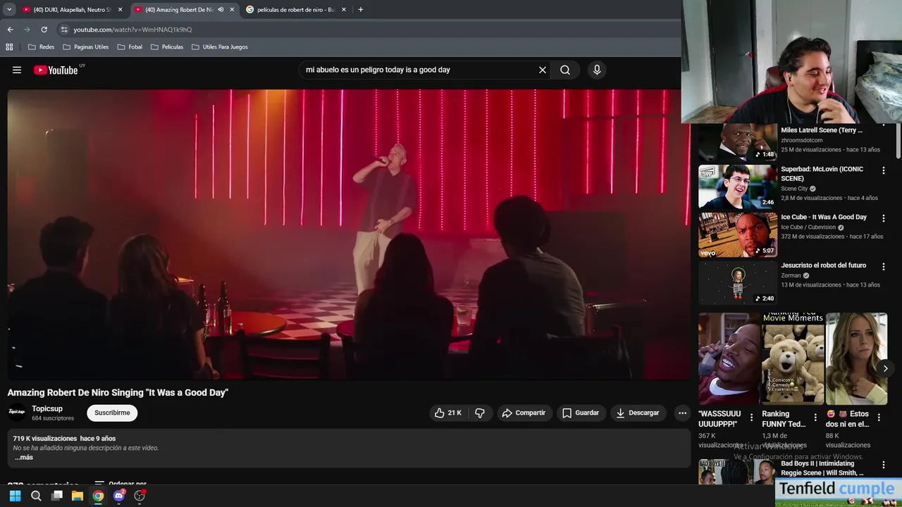This screenshot has height=507, width=902.
Task: Save the video with Guardar
Action: 581,413
